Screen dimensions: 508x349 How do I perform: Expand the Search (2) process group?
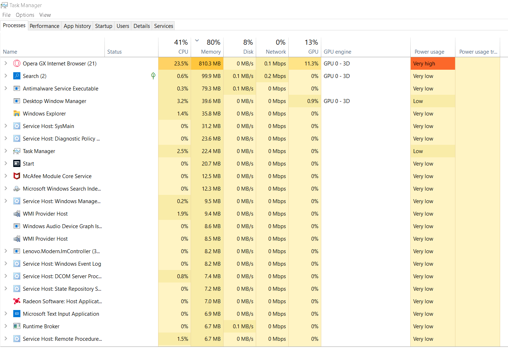click(6, 76)
